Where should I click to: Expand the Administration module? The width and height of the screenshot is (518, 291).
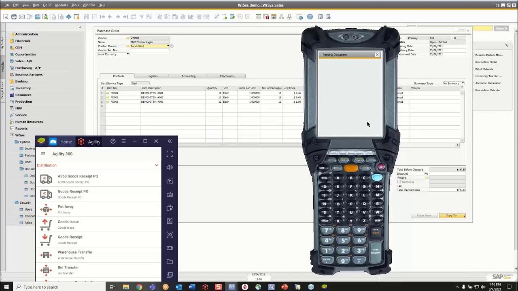point(26,34)
